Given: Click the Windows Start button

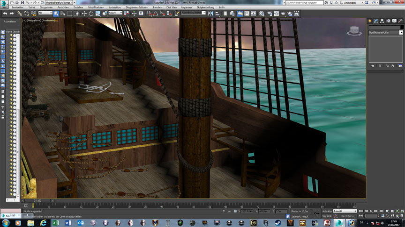Looking at the screenshot, I should tap(6, 223).
